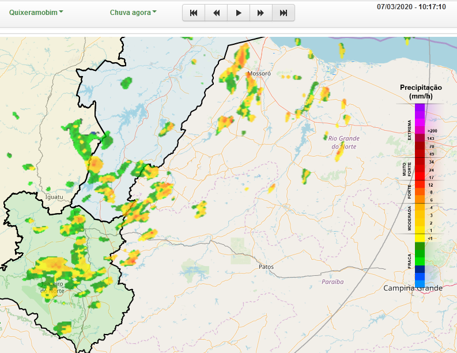Select the Mossoró city label on map
The height and width of the screenshot is (353, 457).
tap(259, 74)
